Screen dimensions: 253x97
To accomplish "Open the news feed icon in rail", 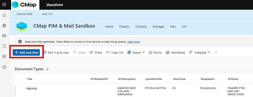I will pyautogui.click(x=4, y=36).
